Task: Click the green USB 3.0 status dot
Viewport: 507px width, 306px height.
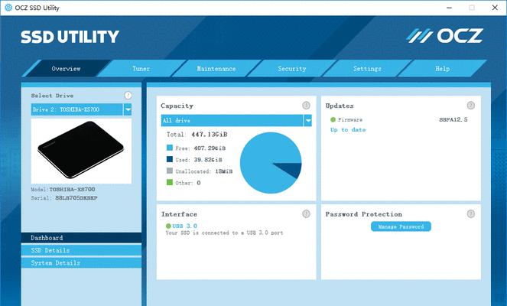Action: 168,226
